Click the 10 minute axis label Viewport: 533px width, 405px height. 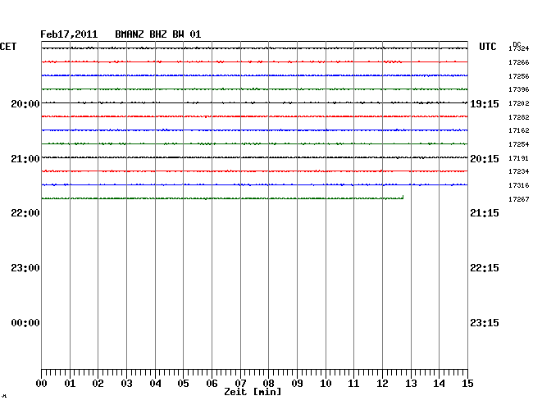coord(326,384)
